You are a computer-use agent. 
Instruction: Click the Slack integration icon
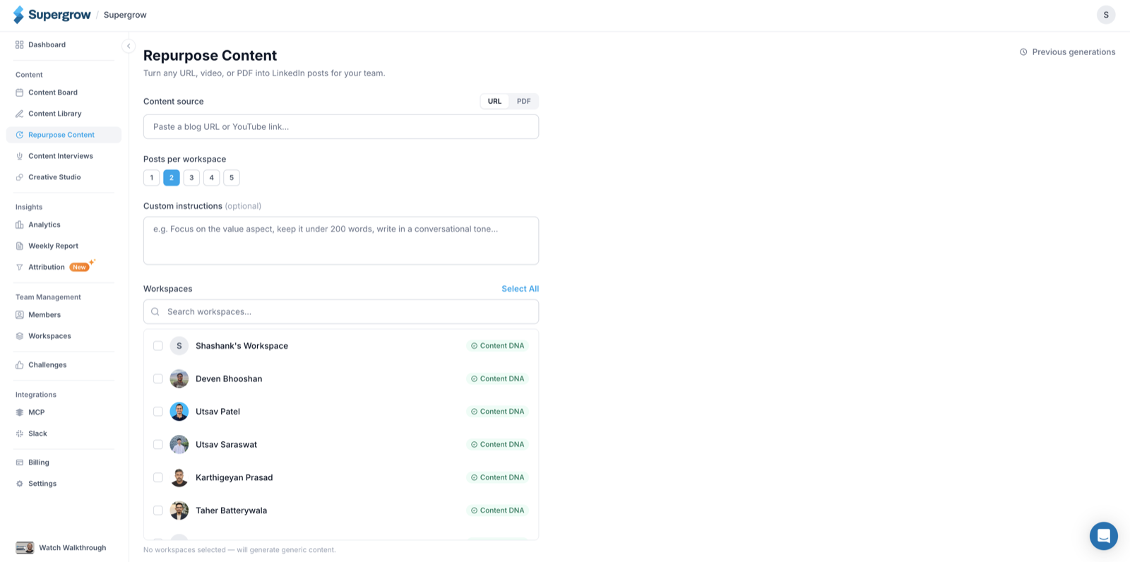[x=20, y=434]
